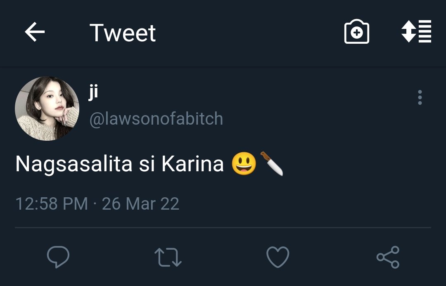Go back with the left arrow

tap(35, 32)
